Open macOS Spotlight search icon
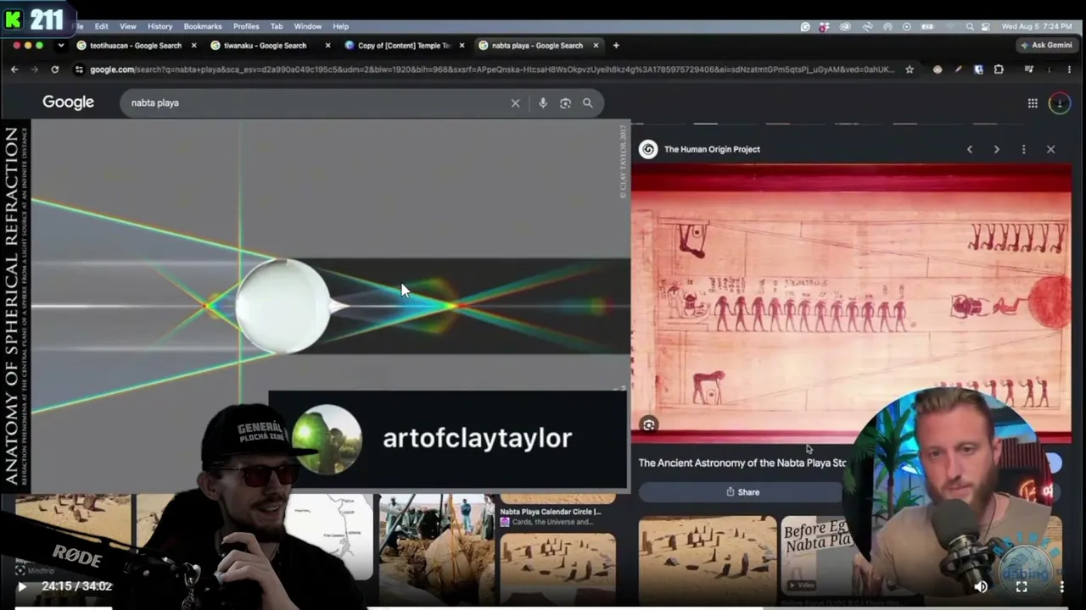This screenshot has width=1086, height=610. tap(970, 26)
